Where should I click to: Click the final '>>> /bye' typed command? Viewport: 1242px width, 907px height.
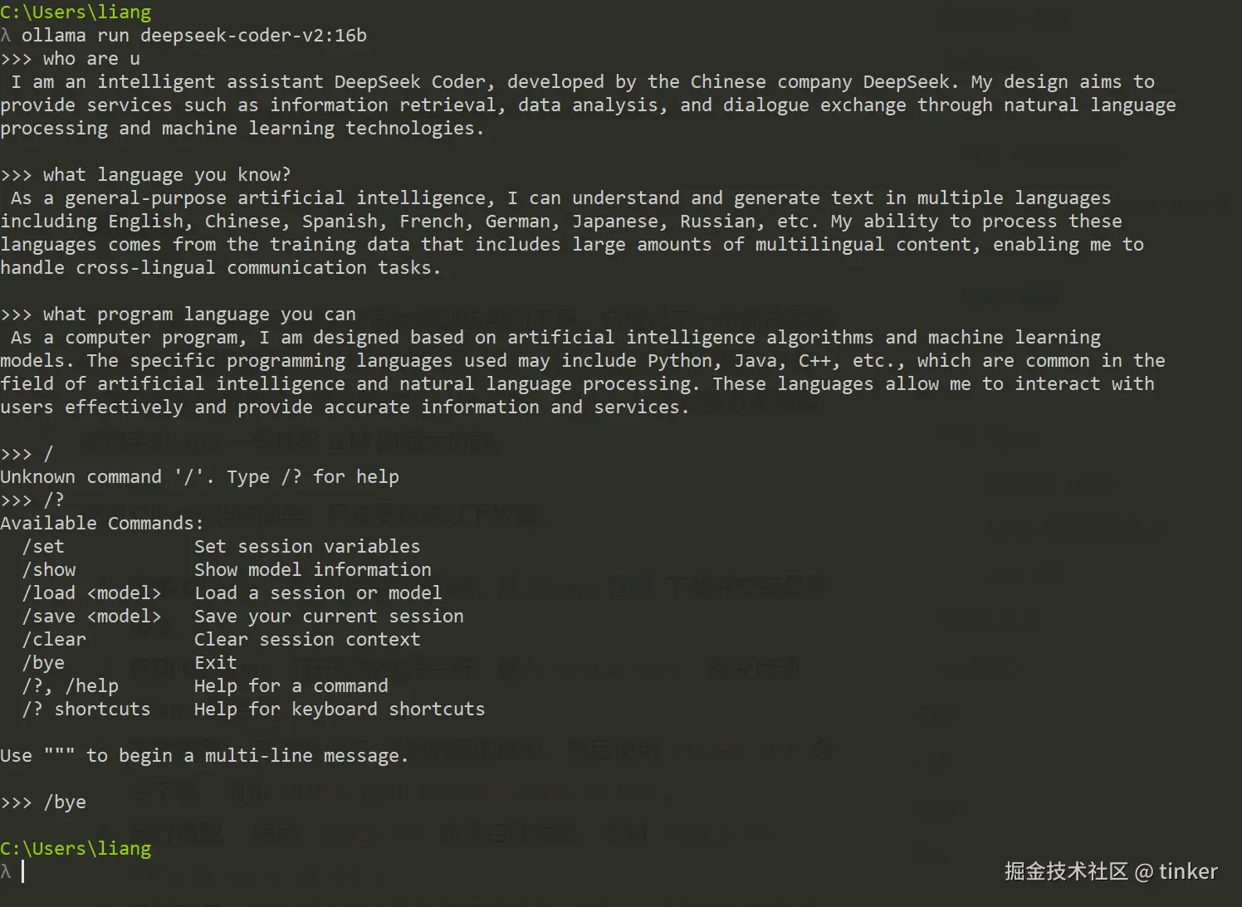coord(43,802)
